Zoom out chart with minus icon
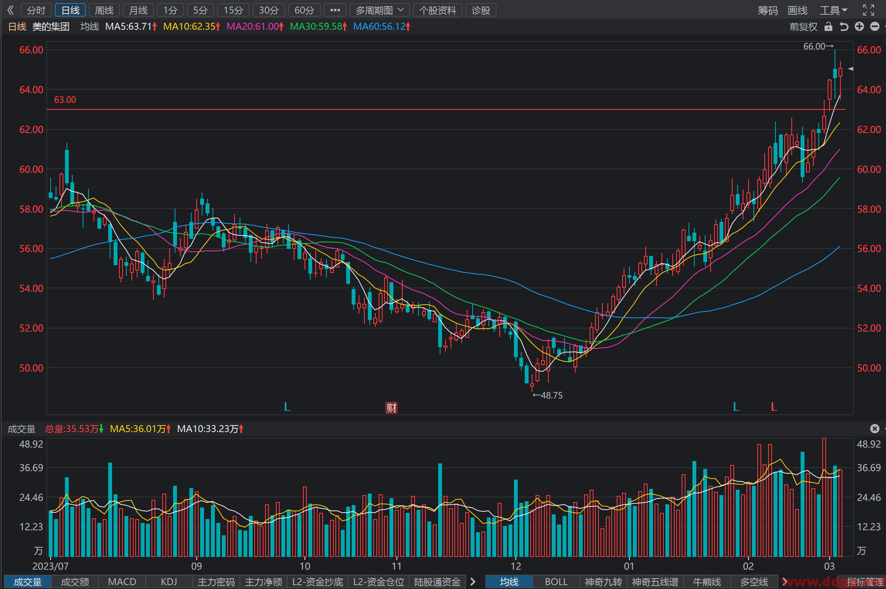The height and width of the screenshot is (589, 886). click(875, 26)
